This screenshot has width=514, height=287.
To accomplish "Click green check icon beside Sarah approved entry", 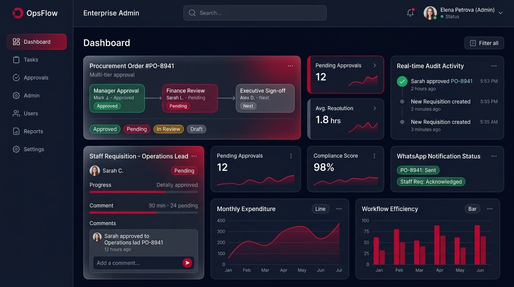I will coord(402,81).
